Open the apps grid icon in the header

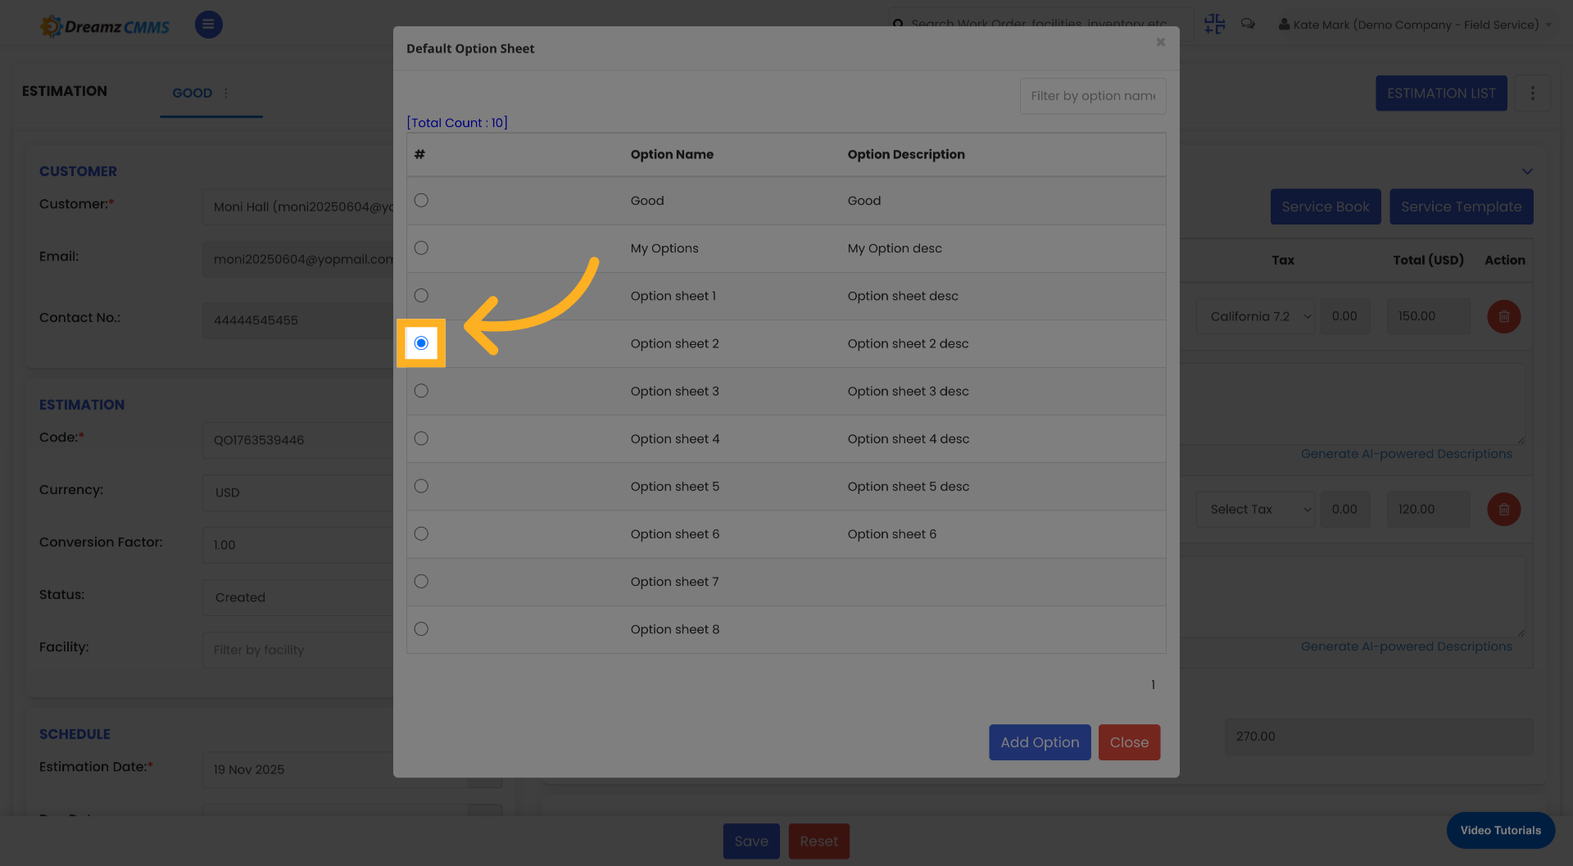tap(1214, 24)
